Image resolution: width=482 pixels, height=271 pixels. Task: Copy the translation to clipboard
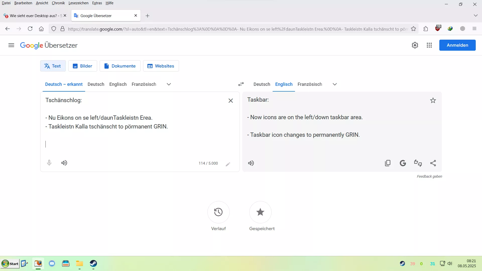(x=388, y=163)
